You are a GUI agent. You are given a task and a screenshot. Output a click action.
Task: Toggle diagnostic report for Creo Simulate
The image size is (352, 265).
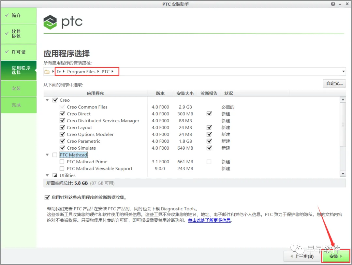pyautogui.click(x=209, y=148)
